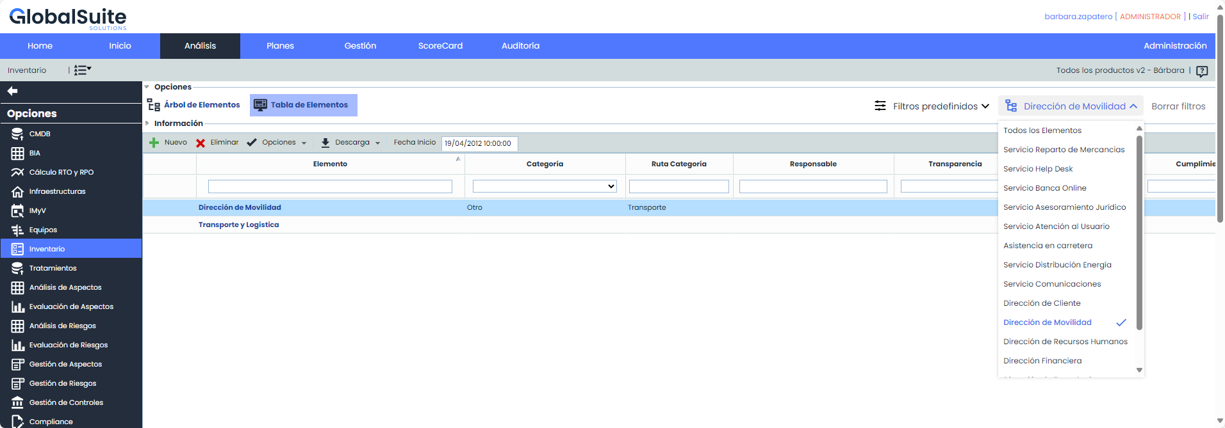Go to the Auditoría tab
Screen dimensions: 1225x428
click(x=520, y=46)
